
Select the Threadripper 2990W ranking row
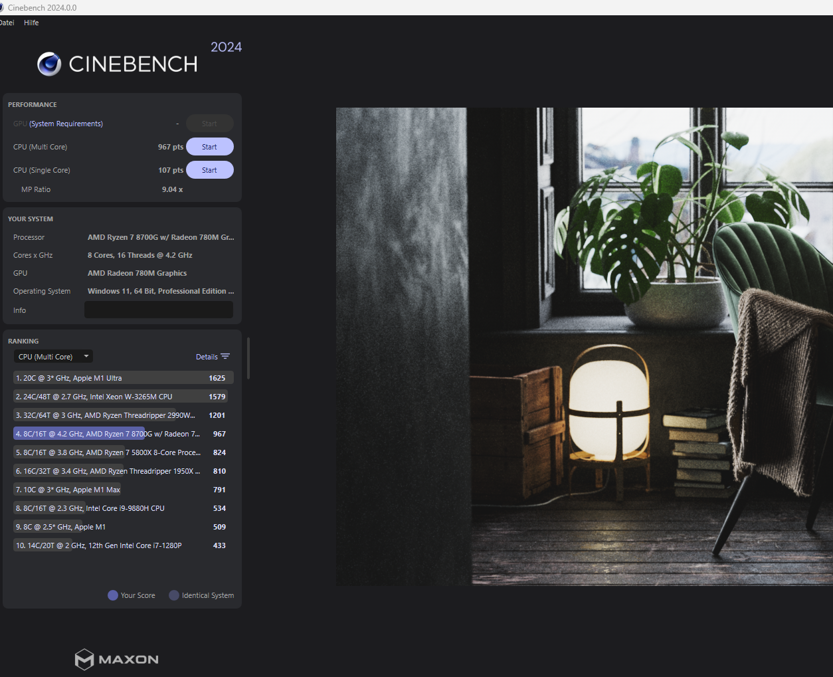(124, 415)
